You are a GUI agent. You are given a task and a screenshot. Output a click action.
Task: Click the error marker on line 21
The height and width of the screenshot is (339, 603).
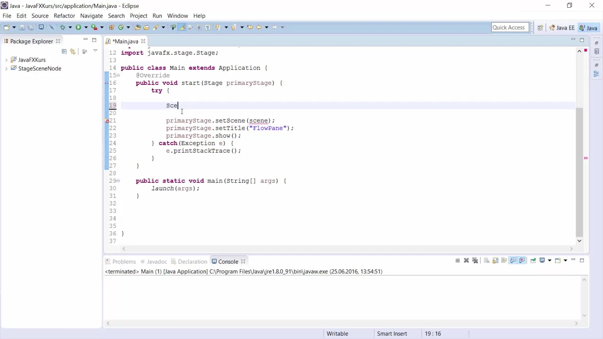107,121
